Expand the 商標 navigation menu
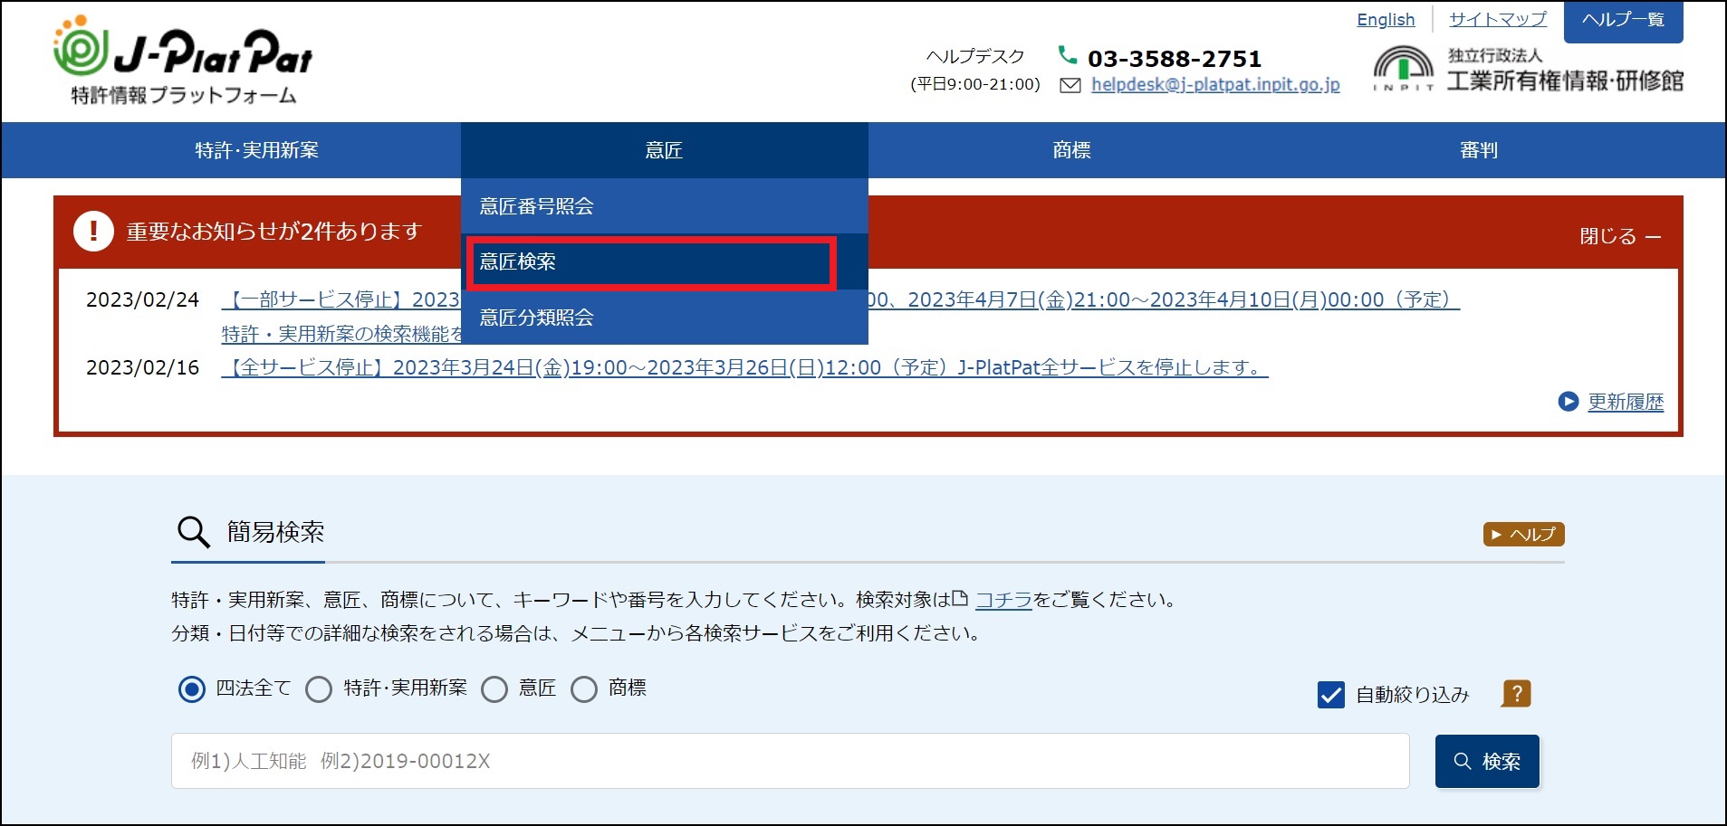Viewport: 1727px width, 826px height. point(1071,150)
